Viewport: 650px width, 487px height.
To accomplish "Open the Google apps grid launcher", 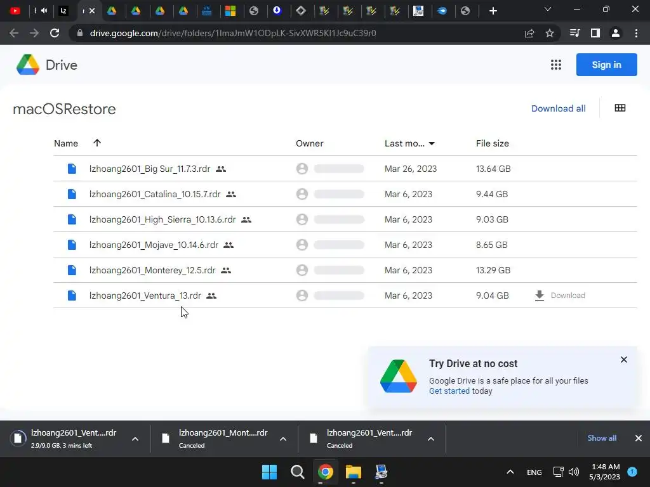I will point(556,65).
